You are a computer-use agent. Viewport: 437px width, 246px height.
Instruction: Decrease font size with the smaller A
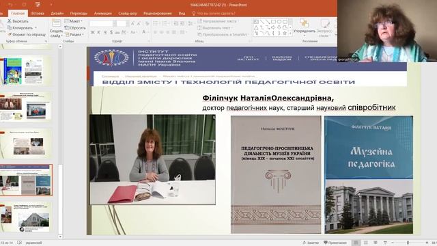tap(139, 24)
